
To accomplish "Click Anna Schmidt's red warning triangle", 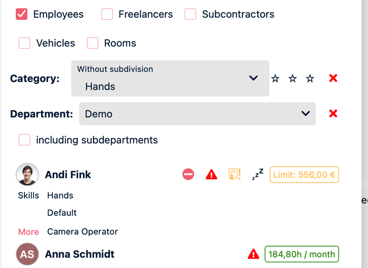I will (253, 254).
